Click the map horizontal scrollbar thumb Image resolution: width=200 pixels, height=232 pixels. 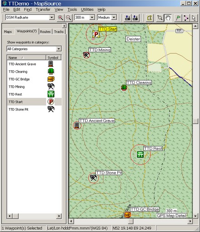coord(130,221)
